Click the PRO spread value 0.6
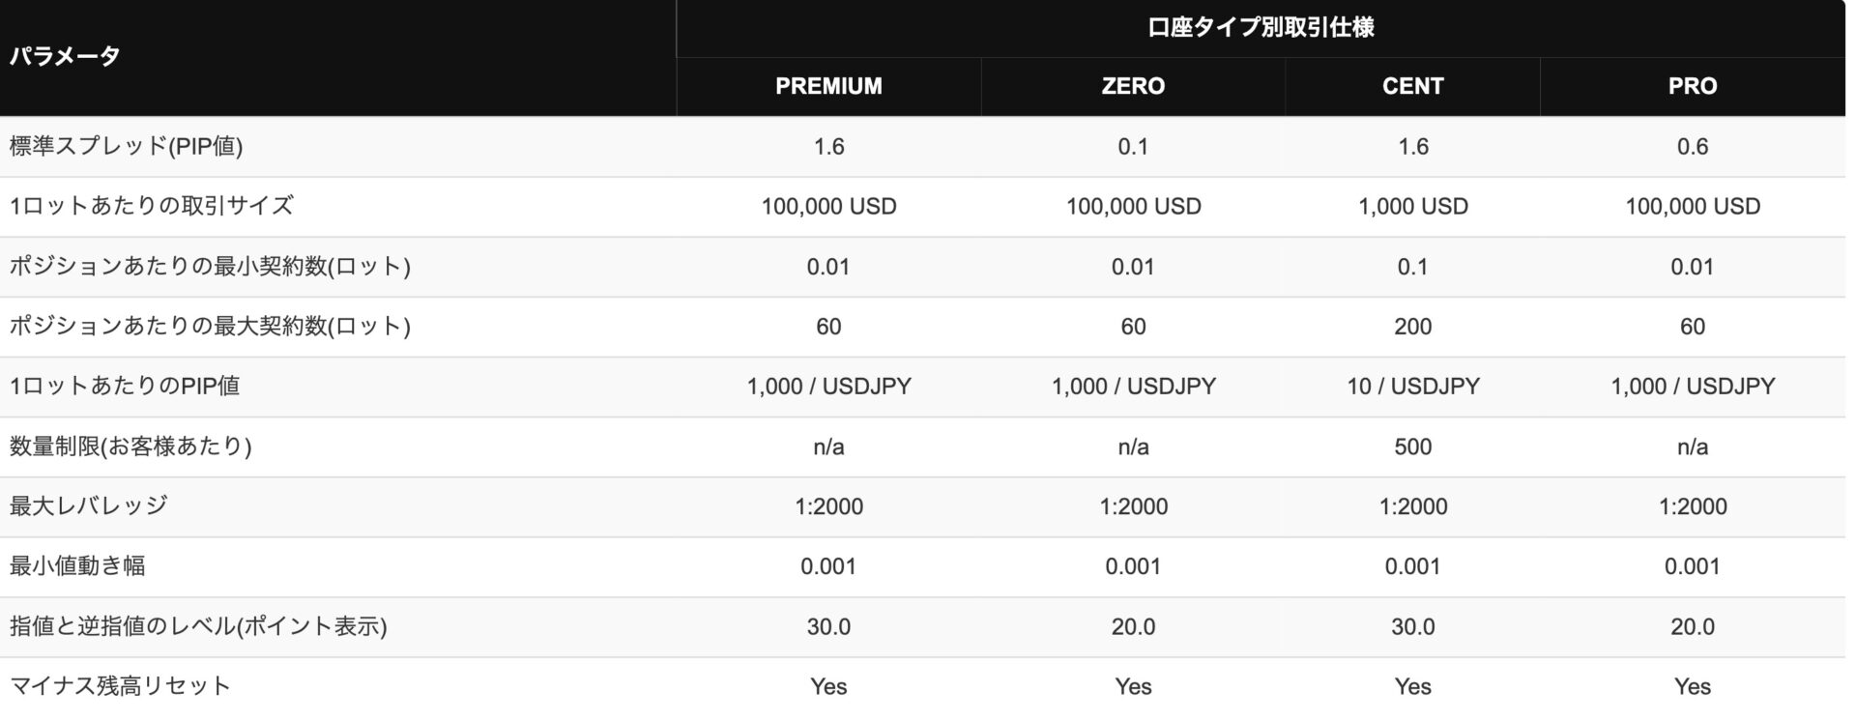The height and width of the screenshot is (720, 1856). pos(1692,146)
